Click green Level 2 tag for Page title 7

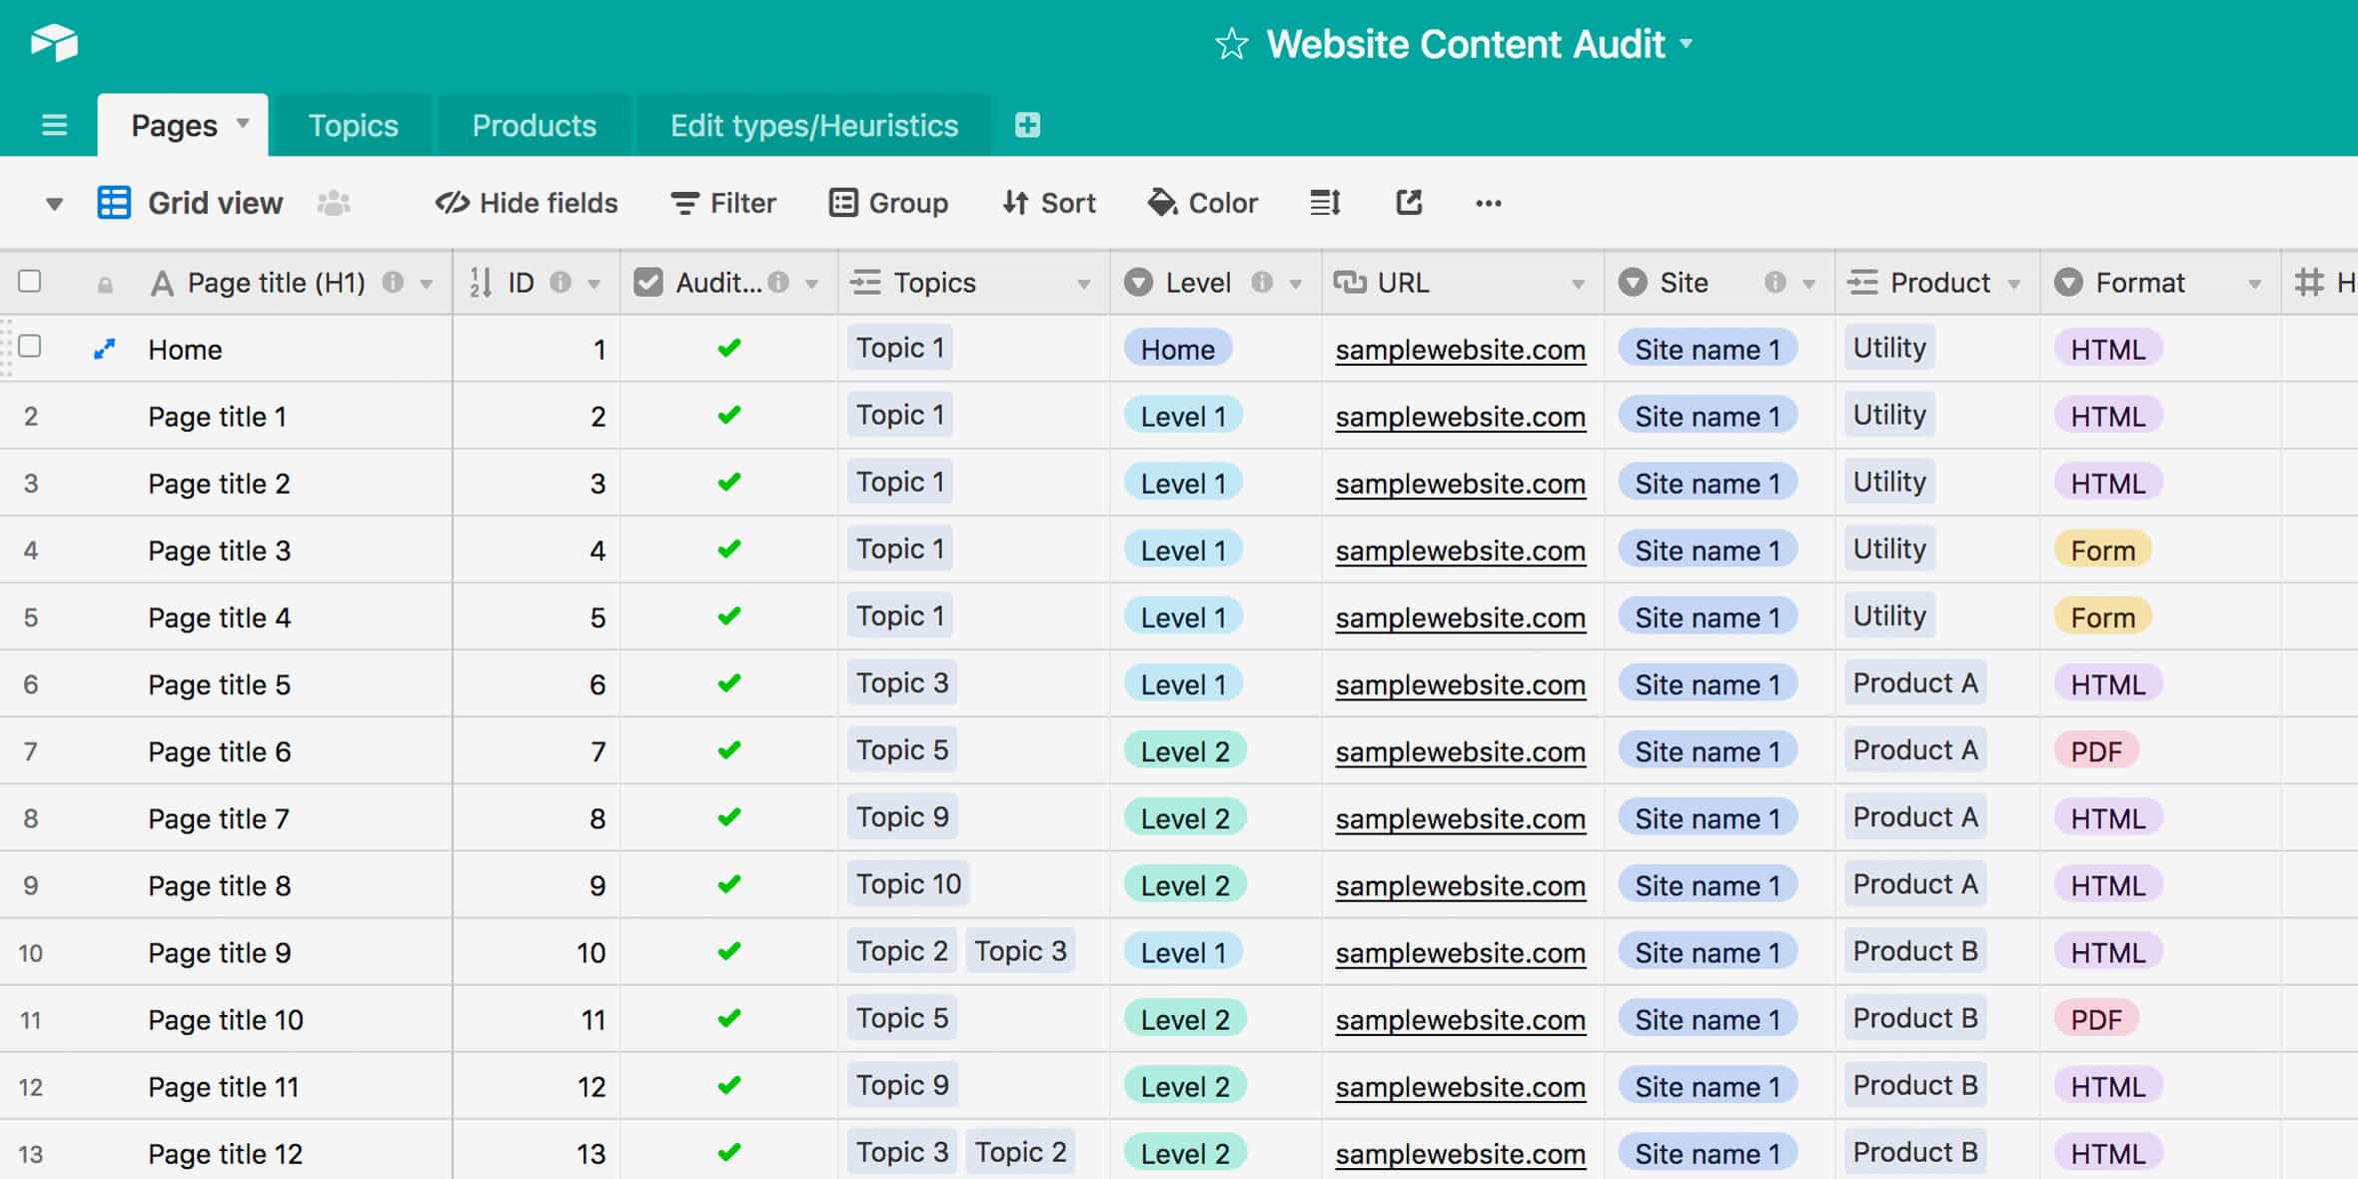(1185, 817)
